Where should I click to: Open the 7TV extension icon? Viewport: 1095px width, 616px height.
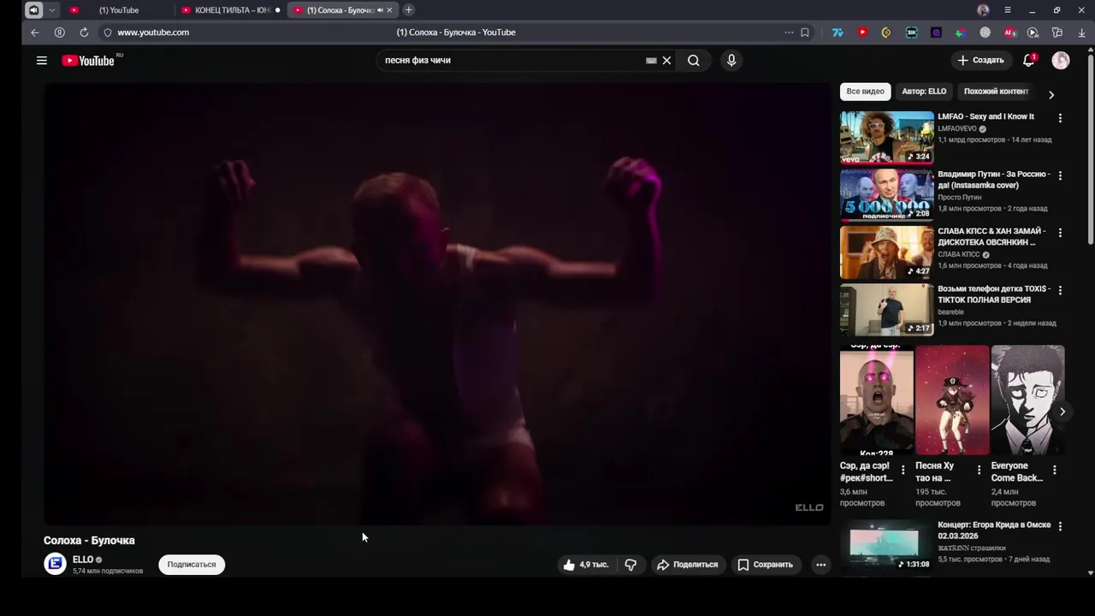(x=838, y=33)
